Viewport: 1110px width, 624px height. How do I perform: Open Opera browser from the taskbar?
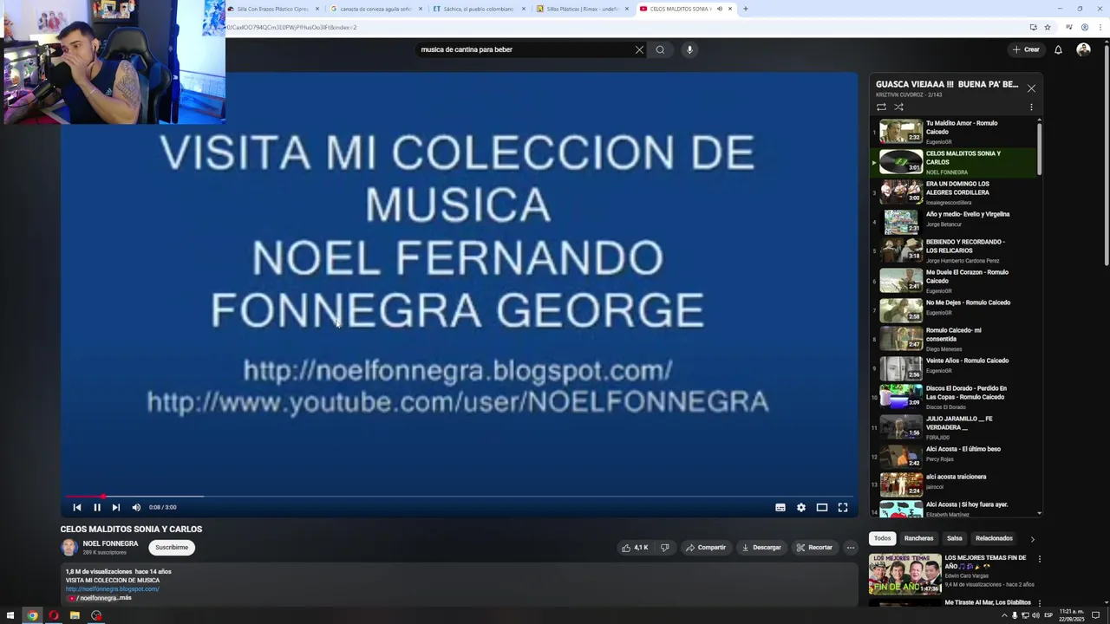coord(54,615)
